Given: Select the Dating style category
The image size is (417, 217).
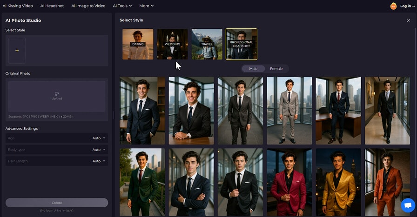Looking at the screenshot, I should click(x=138, y=44).
